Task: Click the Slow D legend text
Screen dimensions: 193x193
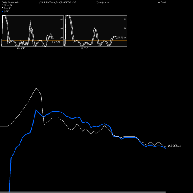Action: click(x=8, y=5)
